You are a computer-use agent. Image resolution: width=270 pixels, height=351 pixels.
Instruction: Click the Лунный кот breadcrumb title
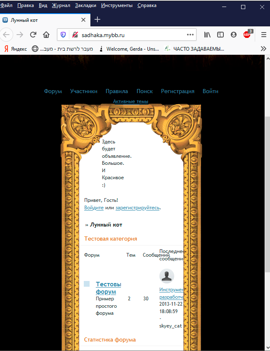click(106, 225)
